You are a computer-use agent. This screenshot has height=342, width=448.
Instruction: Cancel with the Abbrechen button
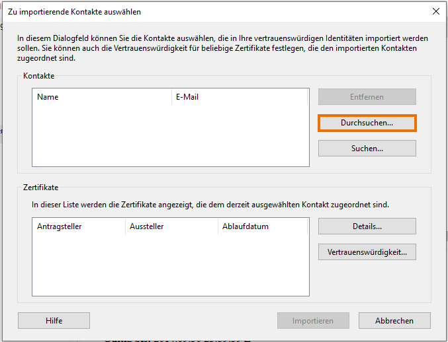tap(394, 321)
